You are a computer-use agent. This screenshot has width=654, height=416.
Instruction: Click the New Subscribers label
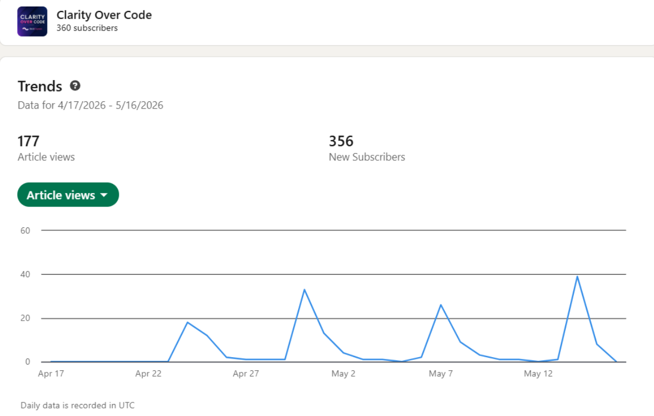point(367,157)
